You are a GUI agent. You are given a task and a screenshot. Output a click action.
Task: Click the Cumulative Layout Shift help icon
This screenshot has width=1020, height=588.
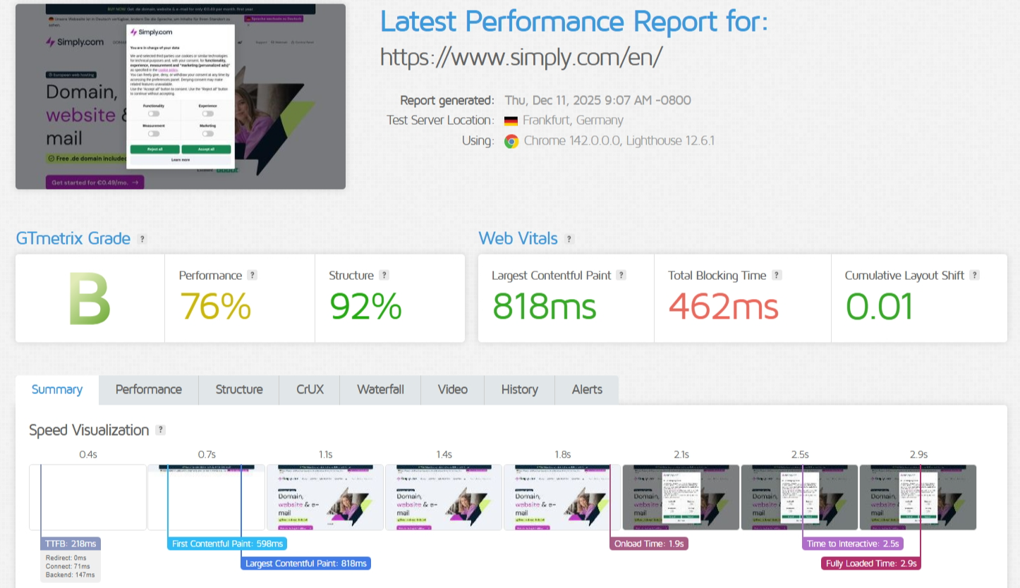(x=974, y=276)
